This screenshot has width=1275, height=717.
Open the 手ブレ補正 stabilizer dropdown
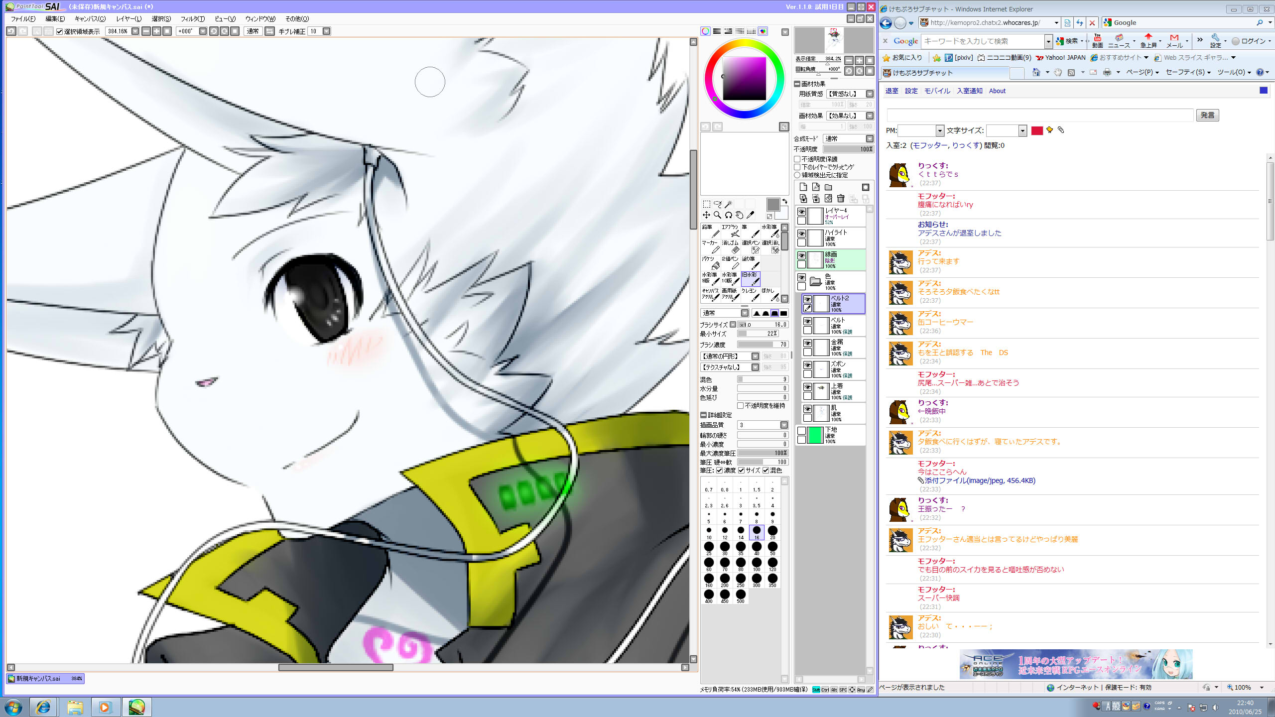(x=327, y=31)
